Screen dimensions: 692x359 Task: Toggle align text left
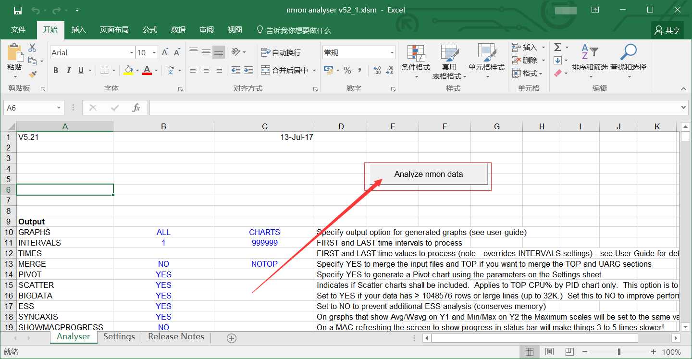pyautogui.click(x=194, y=70)
